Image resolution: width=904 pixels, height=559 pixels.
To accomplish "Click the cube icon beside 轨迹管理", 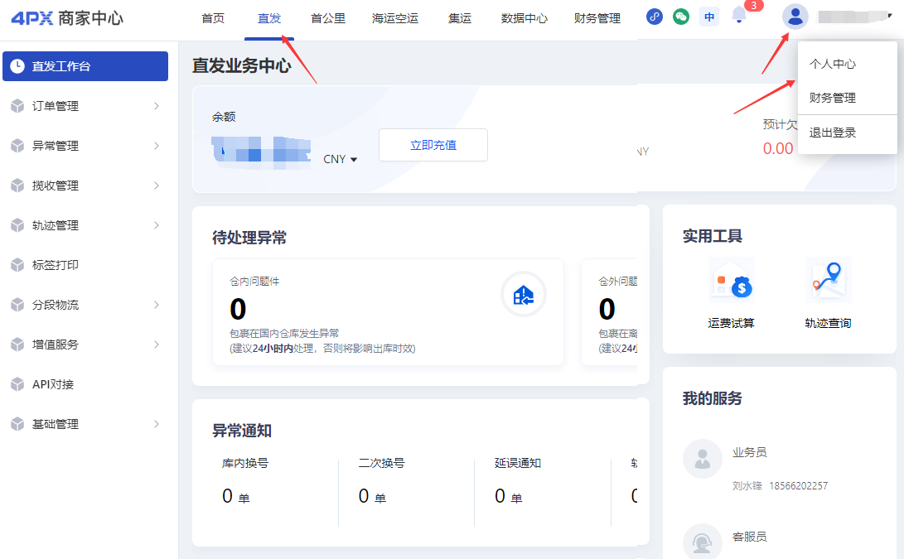I will (17, 225).
